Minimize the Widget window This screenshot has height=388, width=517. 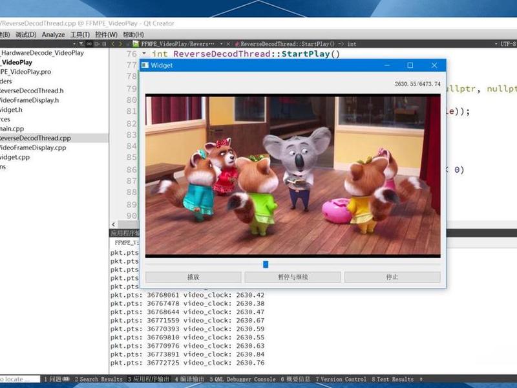(387, 65)
